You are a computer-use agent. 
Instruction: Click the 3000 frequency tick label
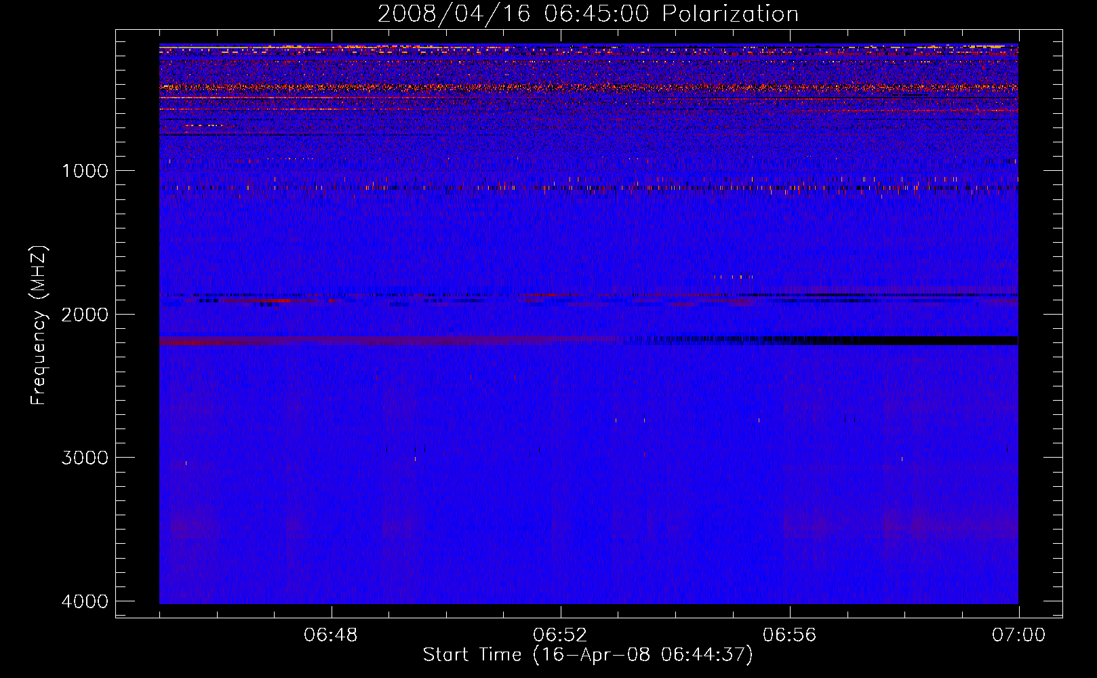(x=85, y=458)
